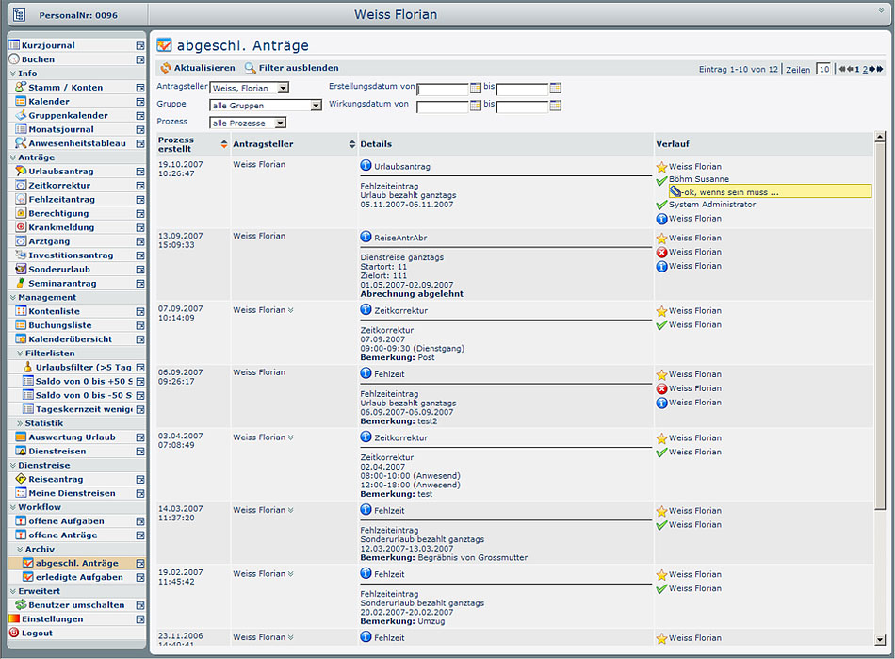
Task: Click info icon next to ReiseAntrAbr
Action: click(x=366, y=237)
